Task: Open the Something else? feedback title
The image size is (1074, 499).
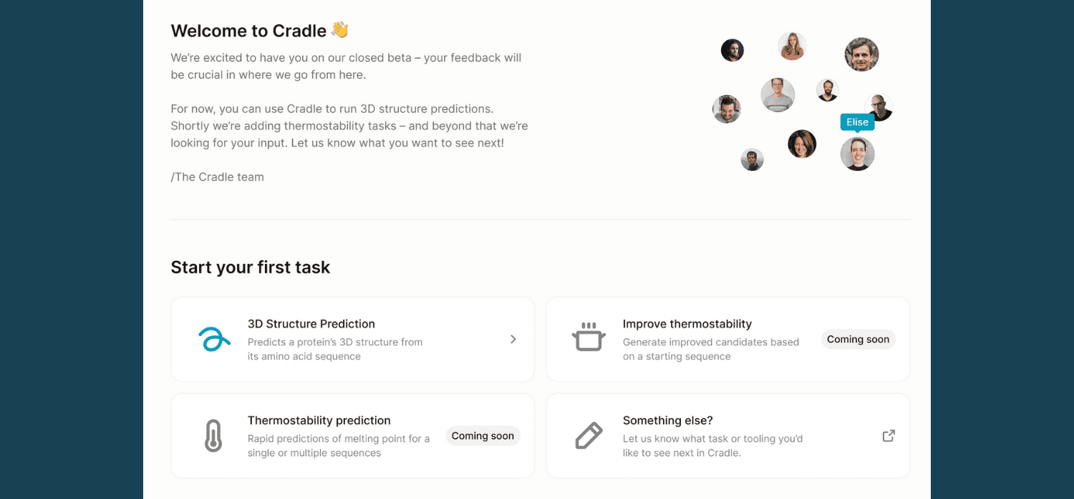Action: tap(667, 420)
